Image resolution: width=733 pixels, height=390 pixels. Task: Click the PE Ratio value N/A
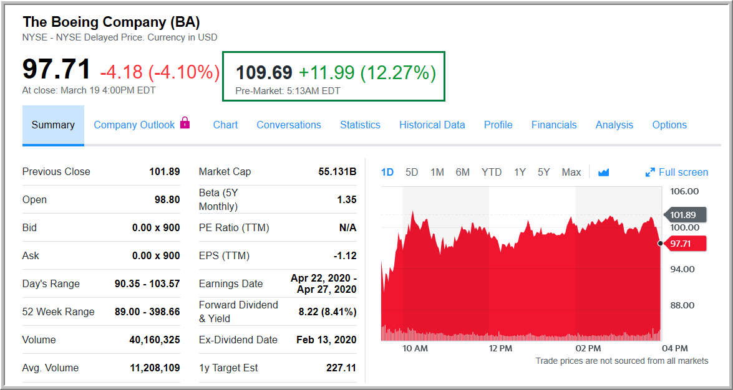(347, 227)
